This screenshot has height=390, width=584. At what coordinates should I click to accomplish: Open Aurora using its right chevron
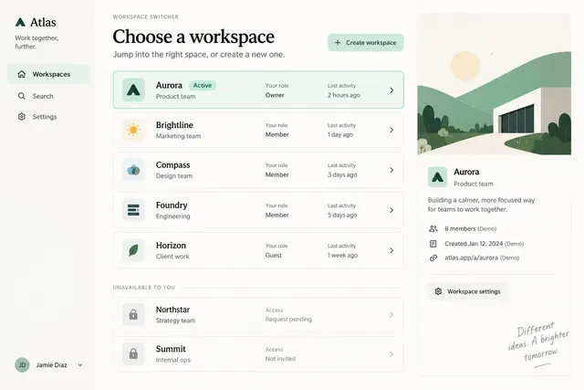point(391,90)
